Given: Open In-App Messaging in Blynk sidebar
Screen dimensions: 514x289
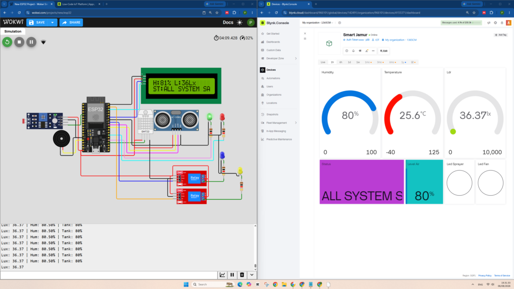Looking at the screenshot, I should [276, 131].
